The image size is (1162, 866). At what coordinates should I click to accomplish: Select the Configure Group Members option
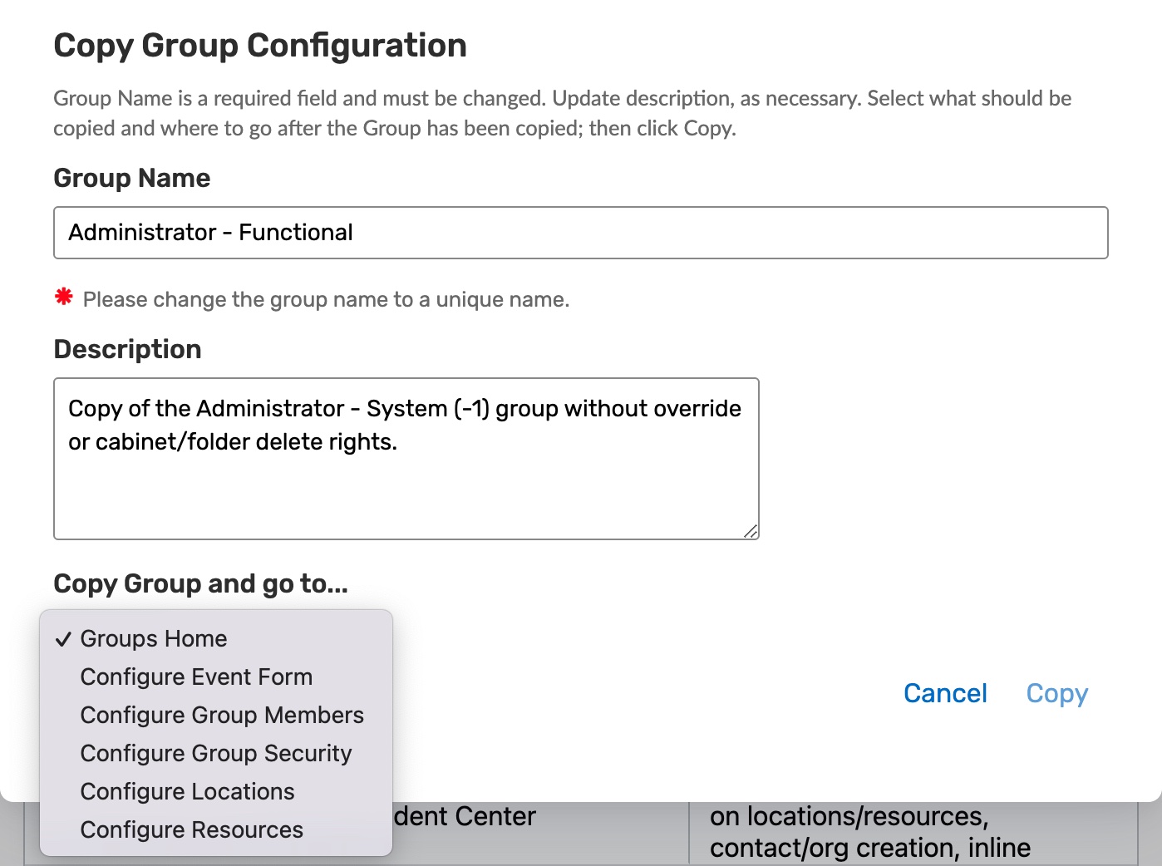coord(222,715)
